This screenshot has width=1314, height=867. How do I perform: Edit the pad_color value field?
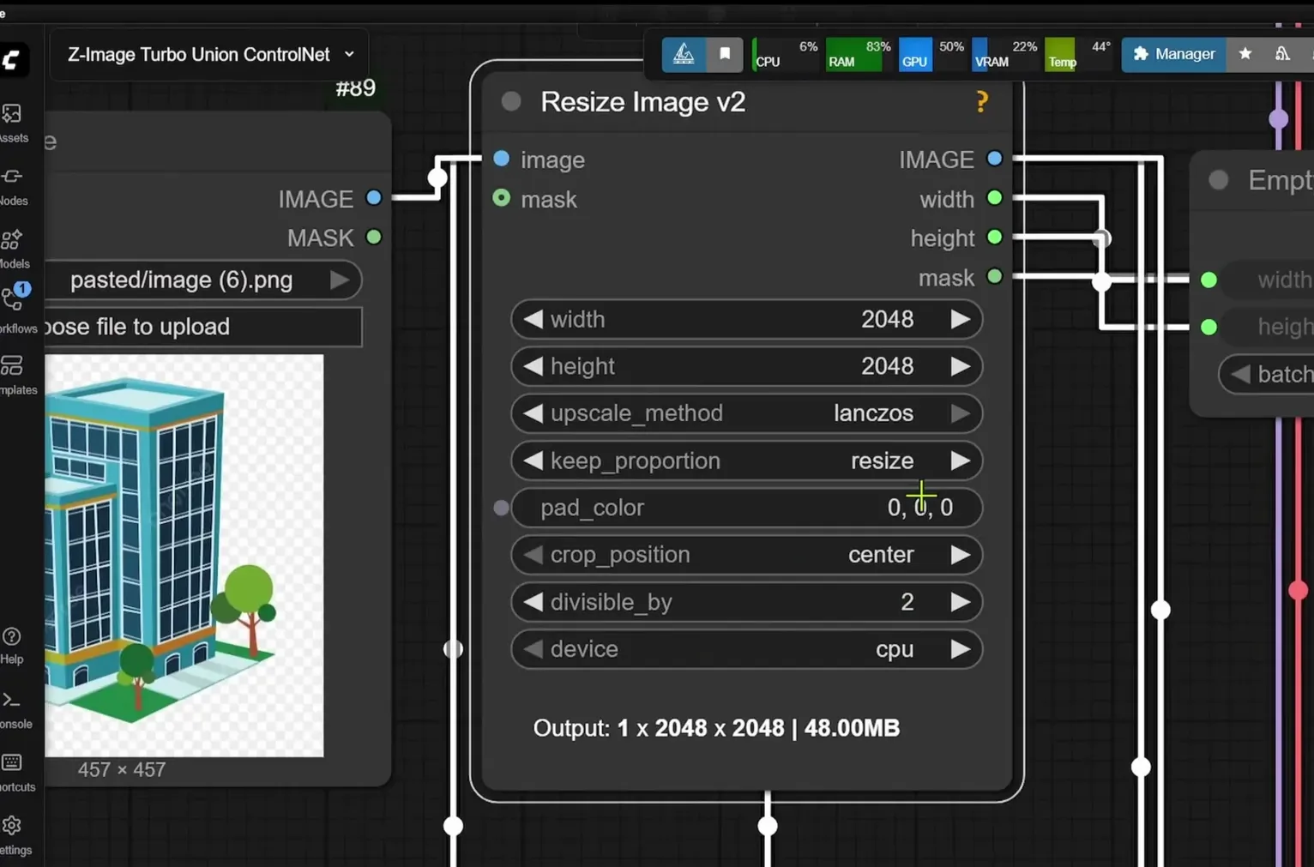tap(919, 507)
